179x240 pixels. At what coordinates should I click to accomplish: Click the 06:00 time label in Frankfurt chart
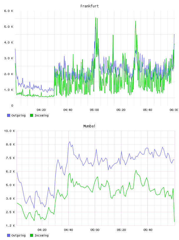174,110
